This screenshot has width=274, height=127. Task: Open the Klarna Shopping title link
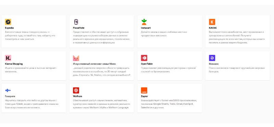pos(14,64)
